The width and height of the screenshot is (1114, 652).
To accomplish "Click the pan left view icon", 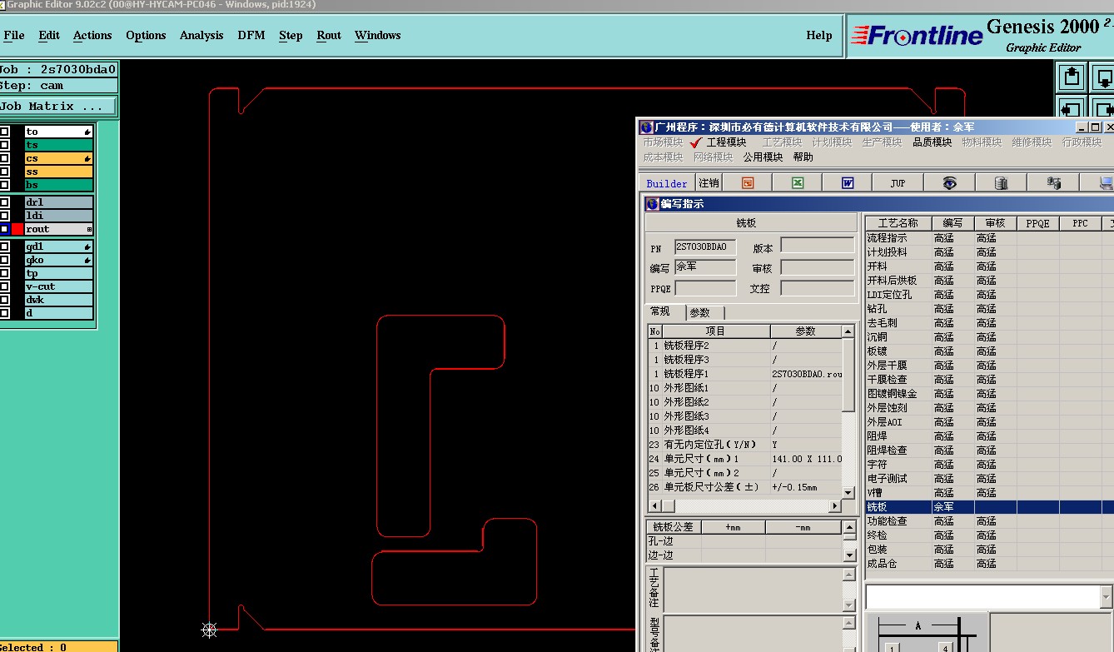I will tap(1072, 109).
